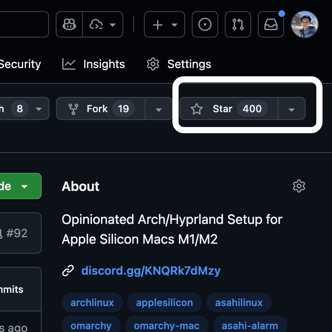Click the search input field
332x332 pixels.
(x=24, y=24)
